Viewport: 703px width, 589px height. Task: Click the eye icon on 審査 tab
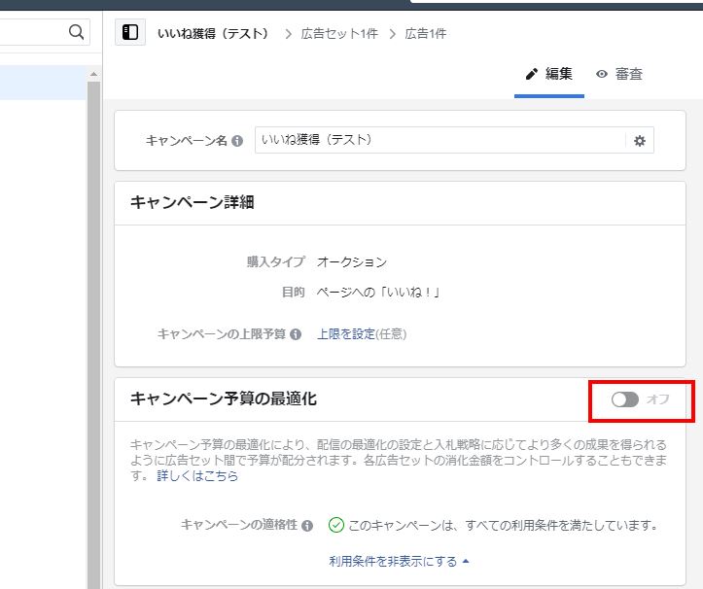(602, 74)
